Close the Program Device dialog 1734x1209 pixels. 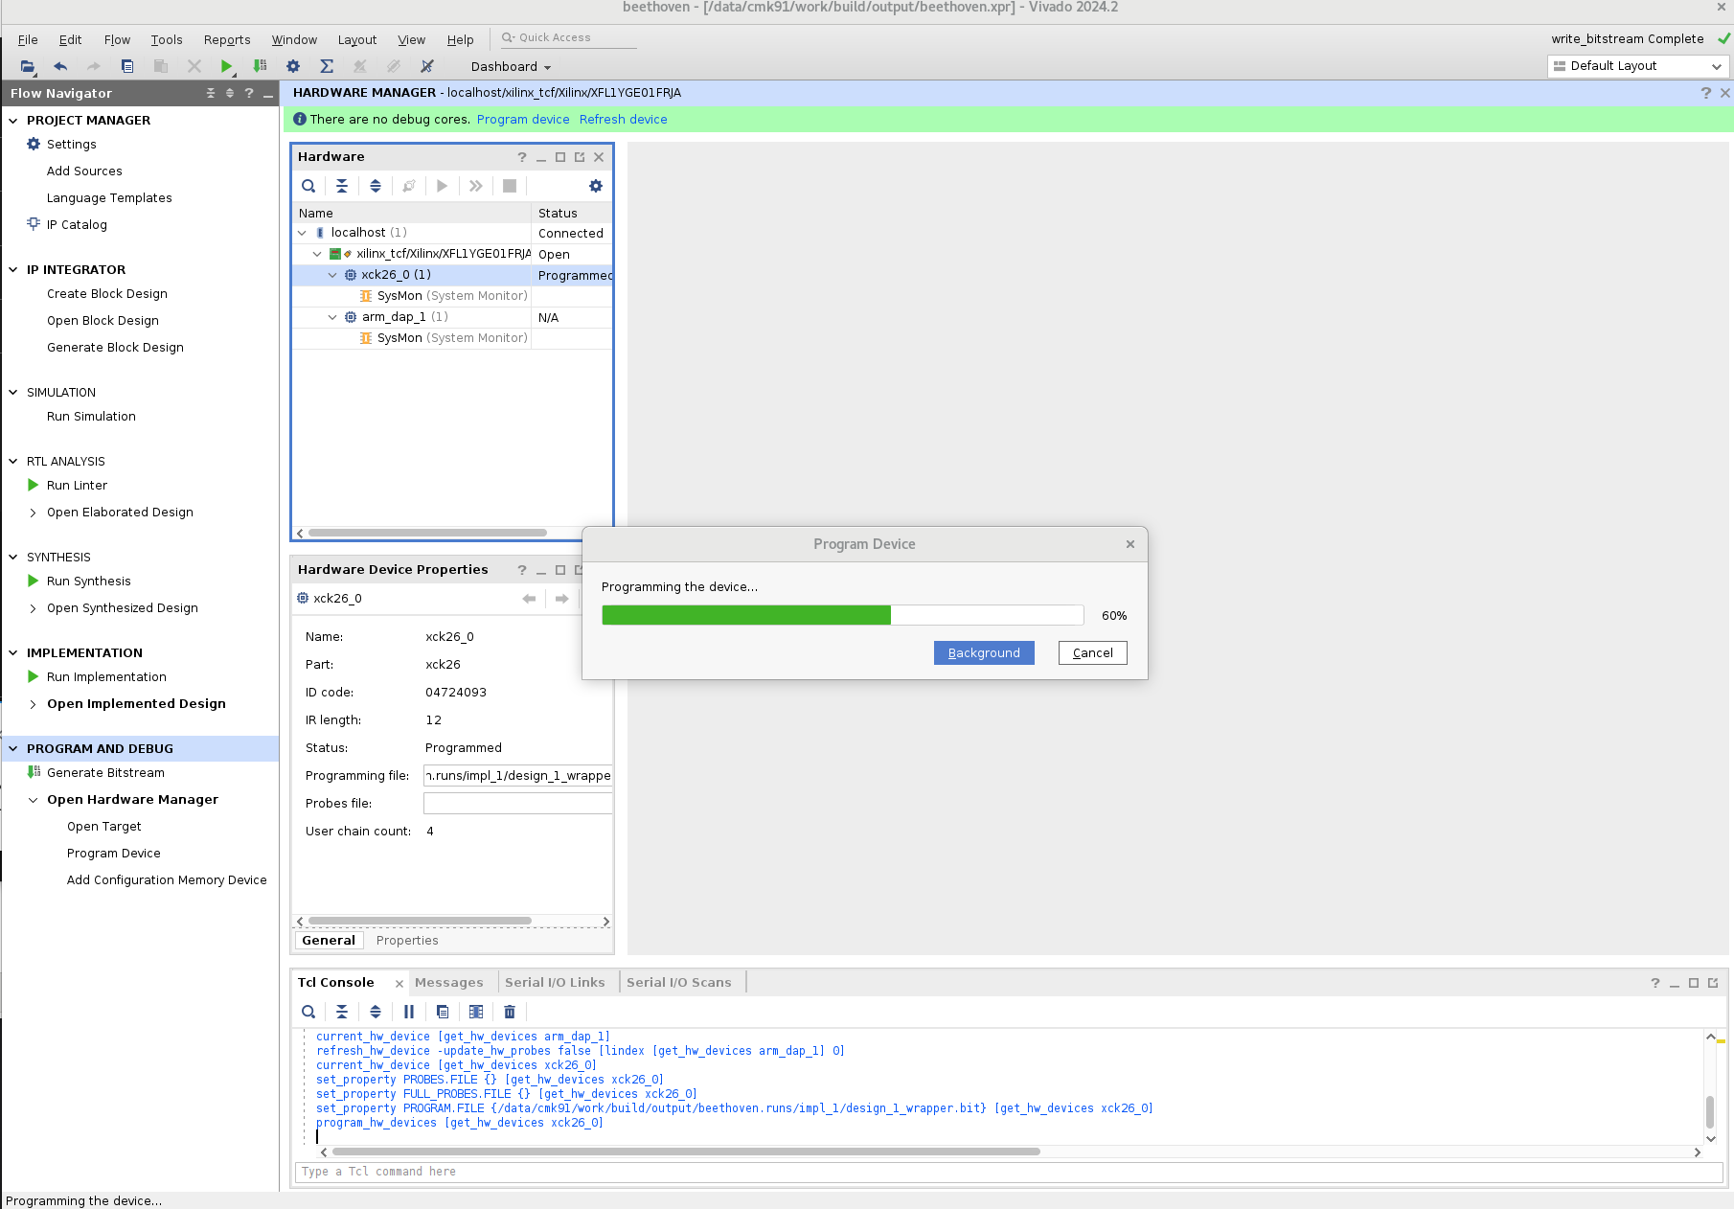[x=1130, y=544]
